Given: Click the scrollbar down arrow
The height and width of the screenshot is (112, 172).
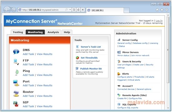Looking at the screenshot, I should point(168,108).
